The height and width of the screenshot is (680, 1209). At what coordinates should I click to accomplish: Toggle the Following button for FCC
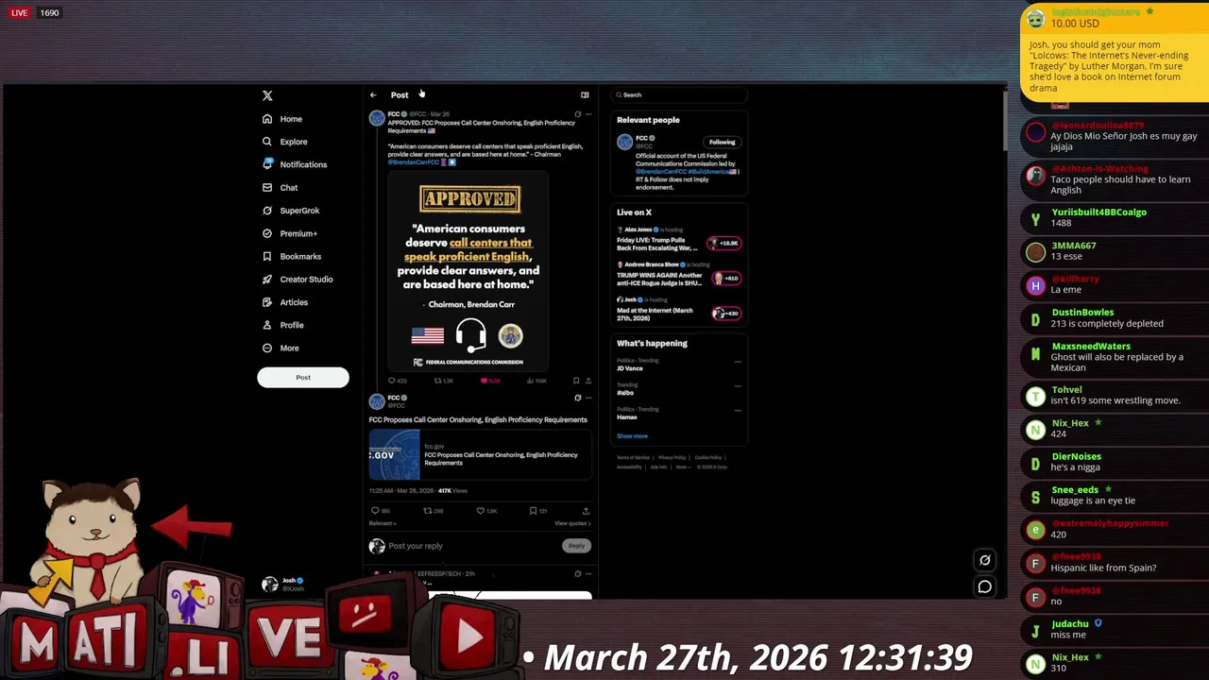[x=722, y=142]
